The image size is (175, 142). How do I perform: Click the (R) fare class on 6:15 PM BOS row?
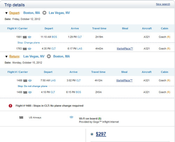point(168,92)
